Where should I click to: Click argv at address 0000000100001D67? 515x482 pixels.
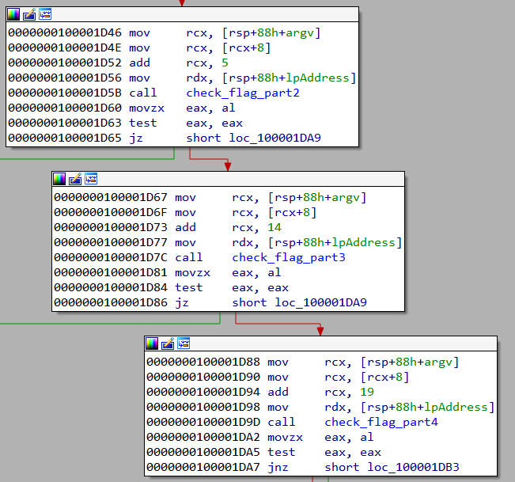click(x=346, y=197)
